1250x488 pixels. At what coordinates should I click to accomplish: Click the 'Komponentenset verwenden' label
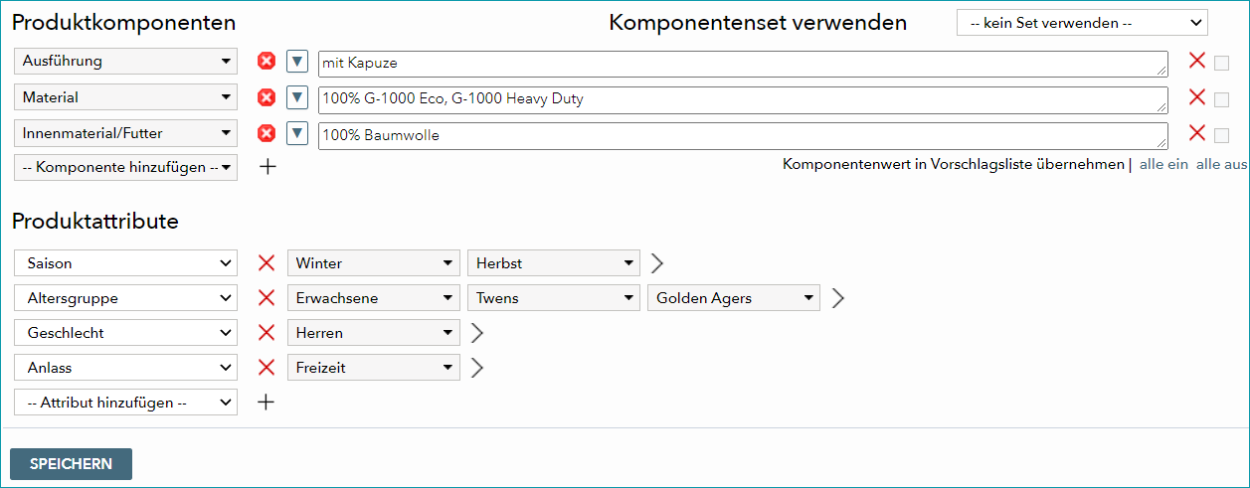coord(758,23)
